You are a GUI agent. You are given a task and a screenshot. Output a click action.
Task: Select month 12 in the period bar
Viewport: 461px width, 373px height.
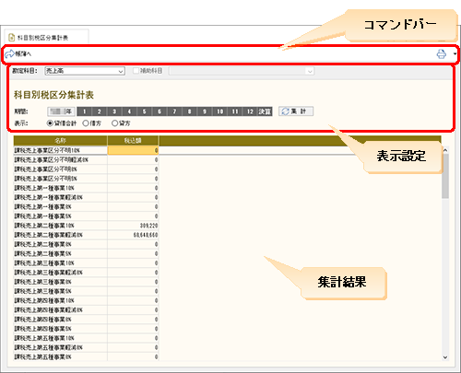click(x=250, y=111)
